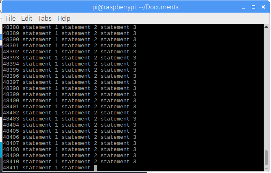Viewport: 271px width, 173px height.
Task: Click the scrollbar up arrow
Action: tap(267, 27)
